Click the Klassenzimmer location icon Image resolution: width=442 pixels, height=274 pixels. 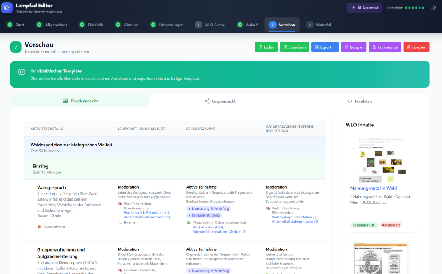[x=39, y=227]
